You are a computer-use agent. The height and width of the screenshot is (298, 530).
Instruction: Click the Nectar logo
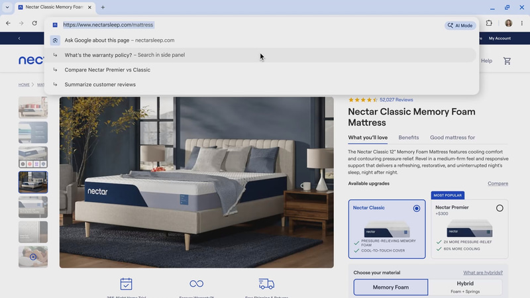click(31, 60)
